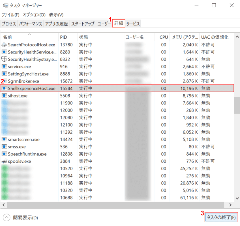Sort by the ユーザー名 column header

(139, 37)
